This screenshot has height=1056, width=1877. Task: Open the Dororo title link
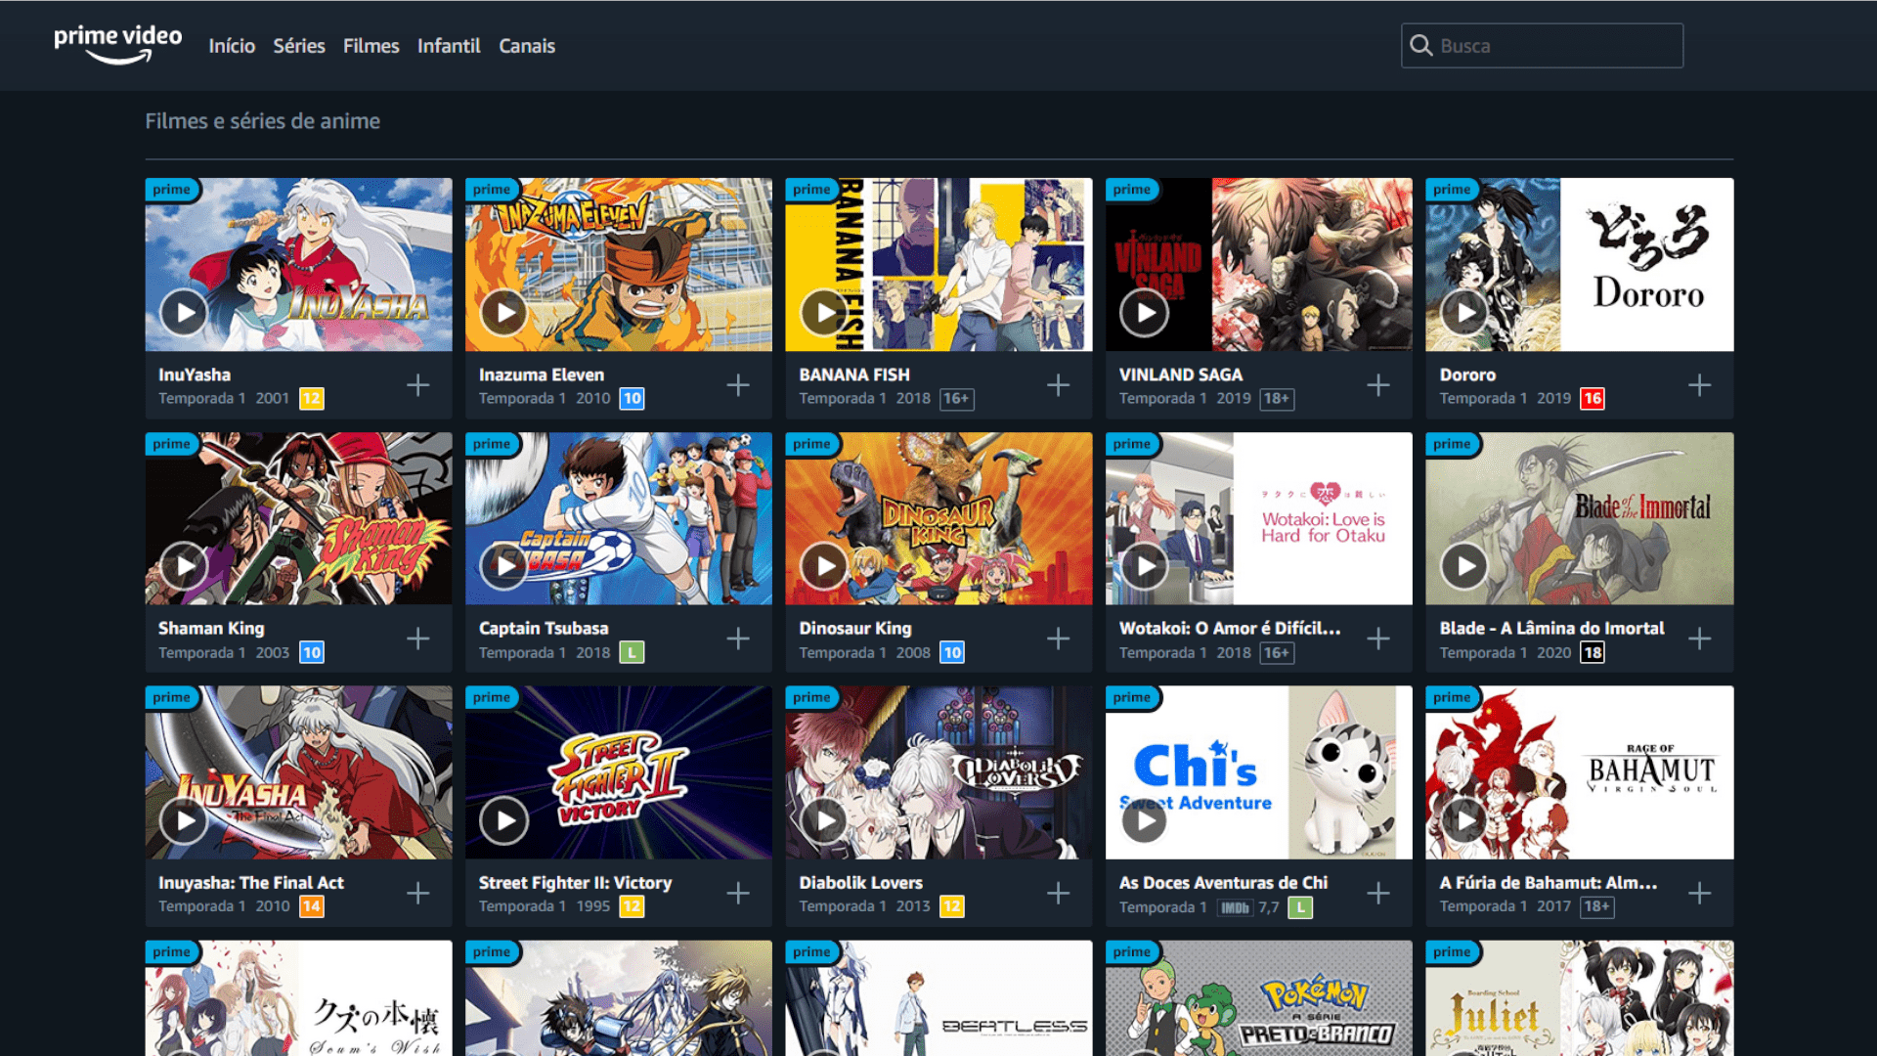(1467, 374)
